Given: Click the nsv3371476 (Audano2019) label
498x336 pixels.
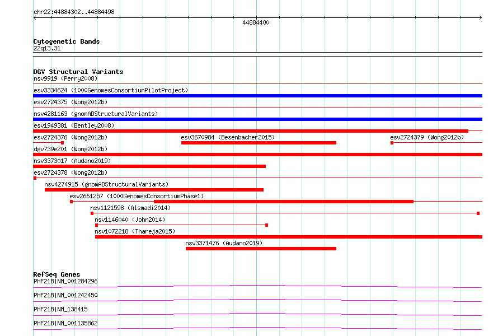Looking at the screenshot, I should click(224, 243).
